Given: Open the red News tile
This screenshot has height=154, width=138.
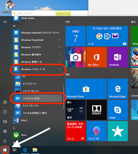Looking at the screenshot, I should (76, 131).
